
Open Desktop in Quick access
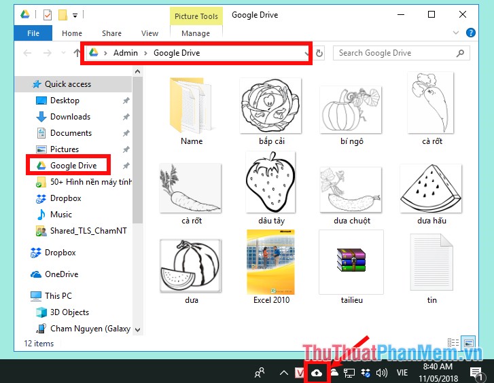pos(65,101)
